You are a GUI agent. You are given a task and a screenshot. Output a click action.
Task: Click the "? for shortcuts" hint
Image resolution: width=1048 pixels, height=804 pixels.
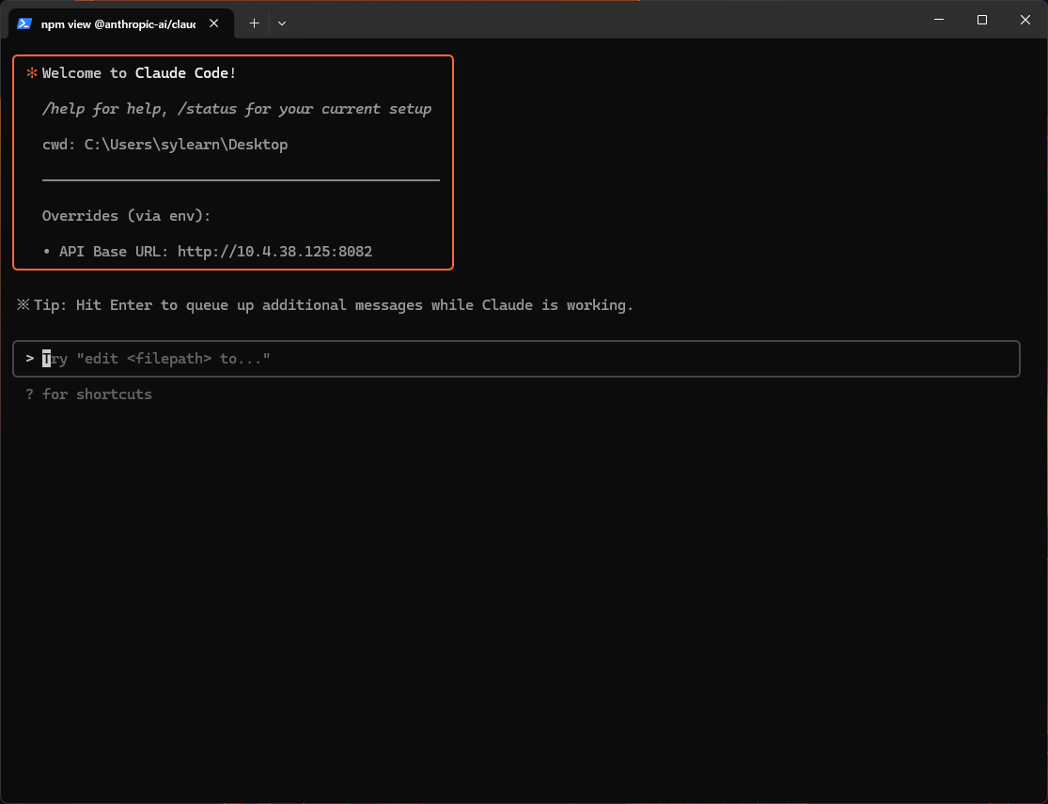[x=89, y=394]
